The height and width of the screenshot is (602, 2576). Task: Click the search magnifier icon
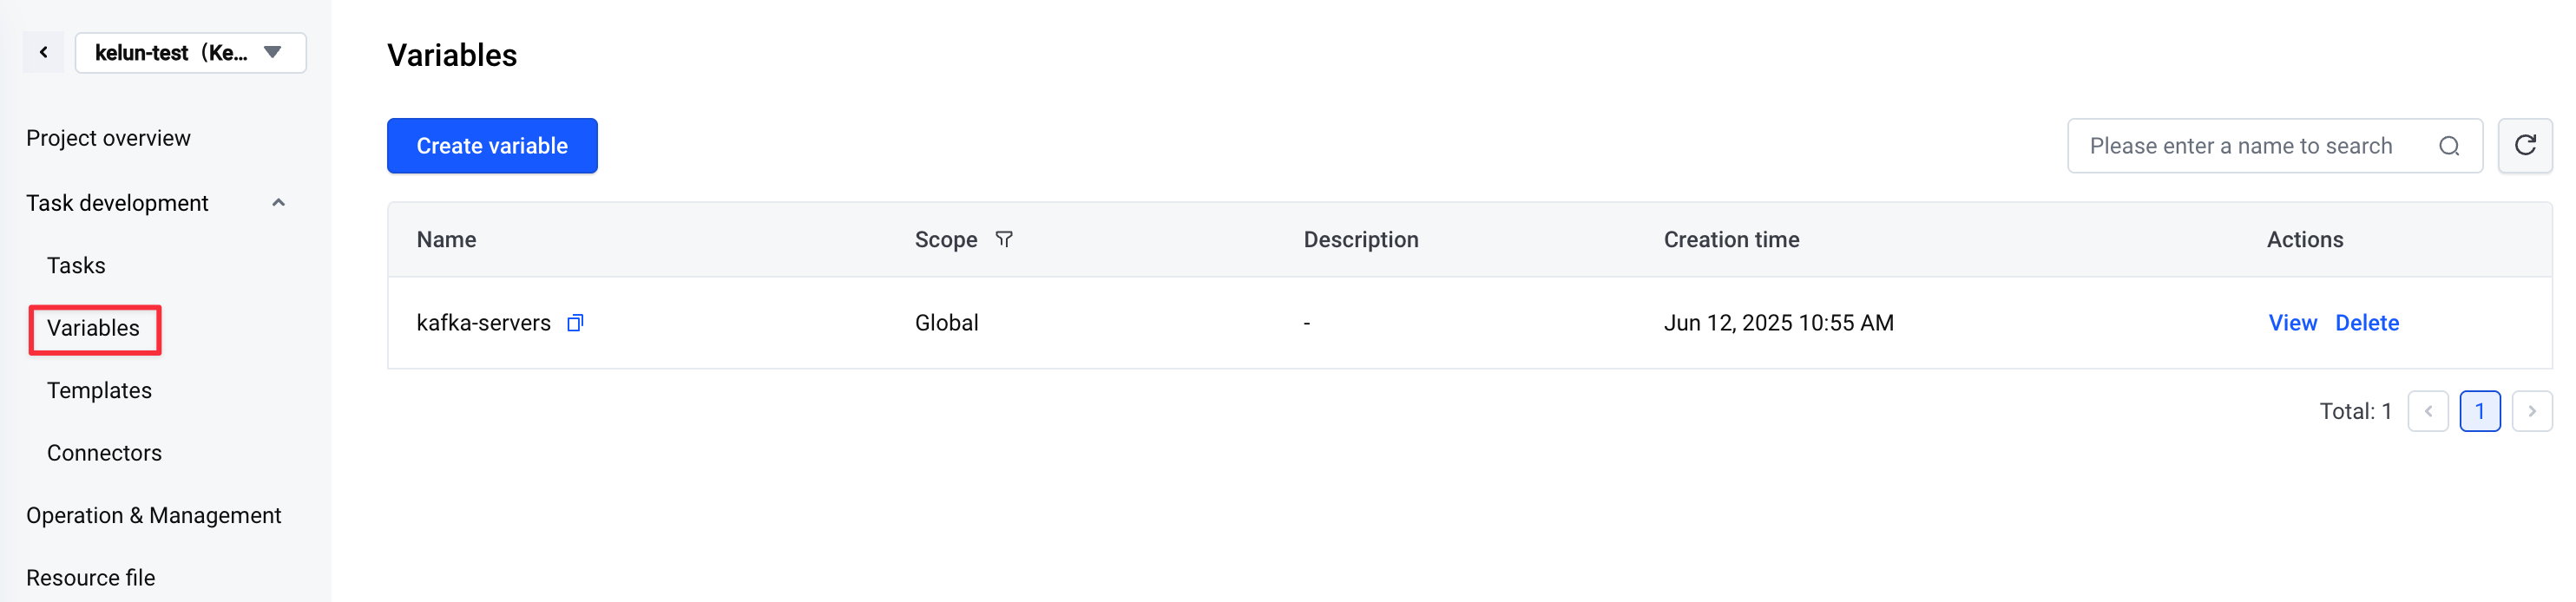[2448, 146]
